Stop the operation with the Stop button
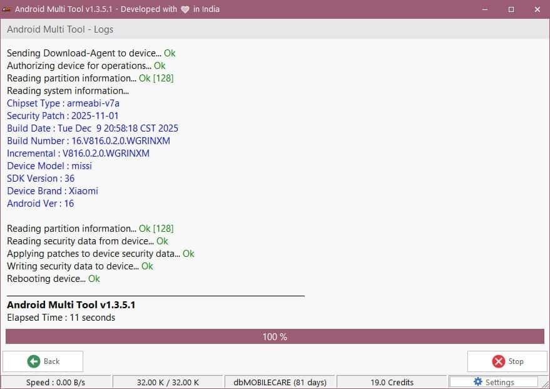 pyautogui.click(x=507, y=361)
